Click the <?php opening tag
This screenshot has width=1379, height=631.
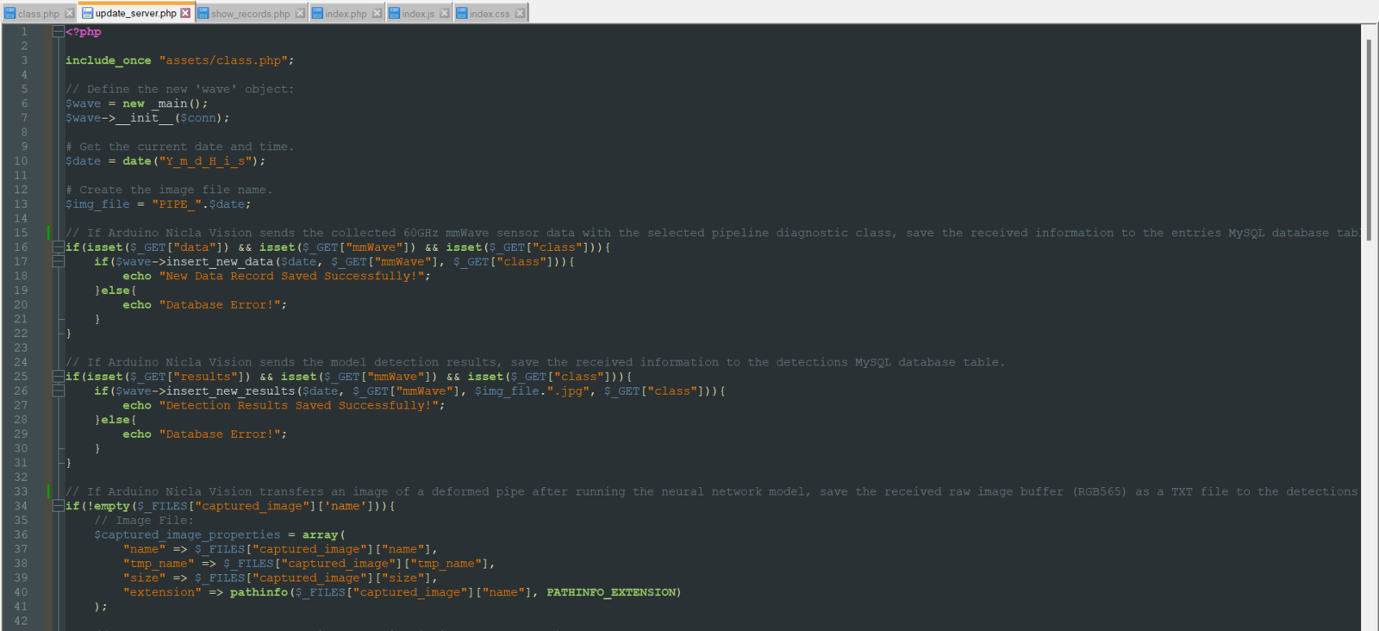(x=84, y=32)
